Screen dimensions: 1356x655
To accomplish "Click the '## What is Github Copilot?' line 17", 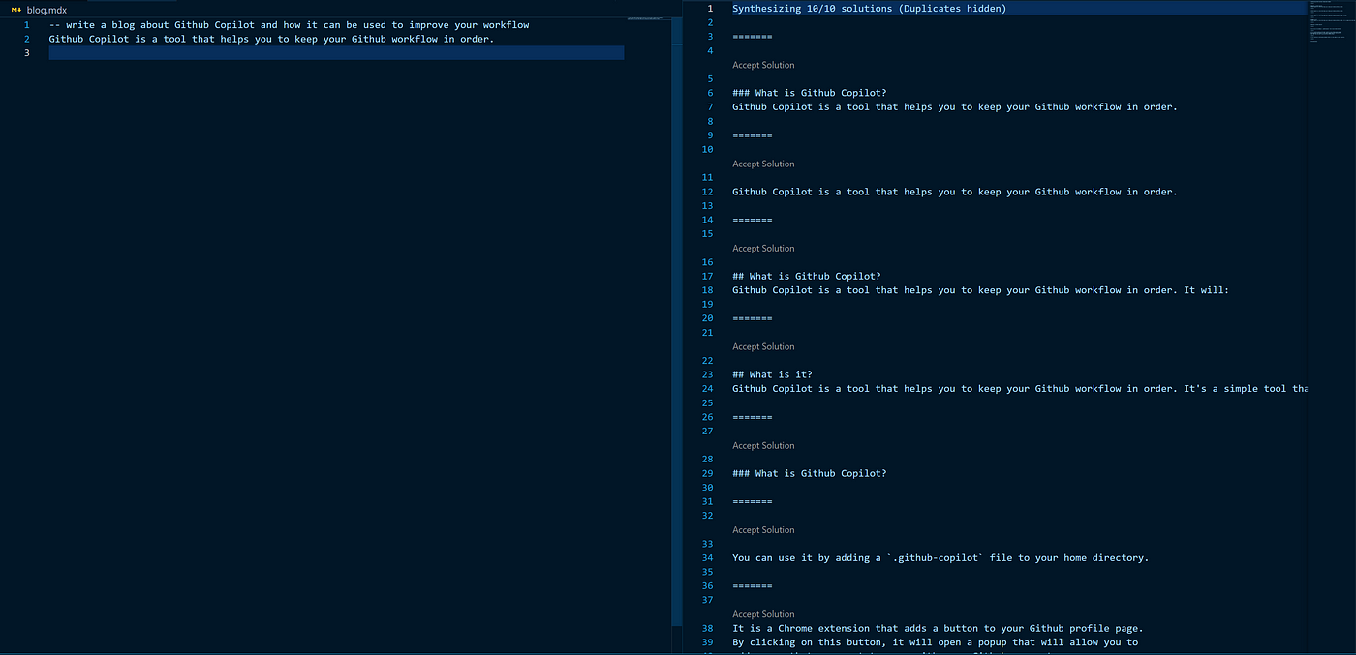I will (806, 276).
